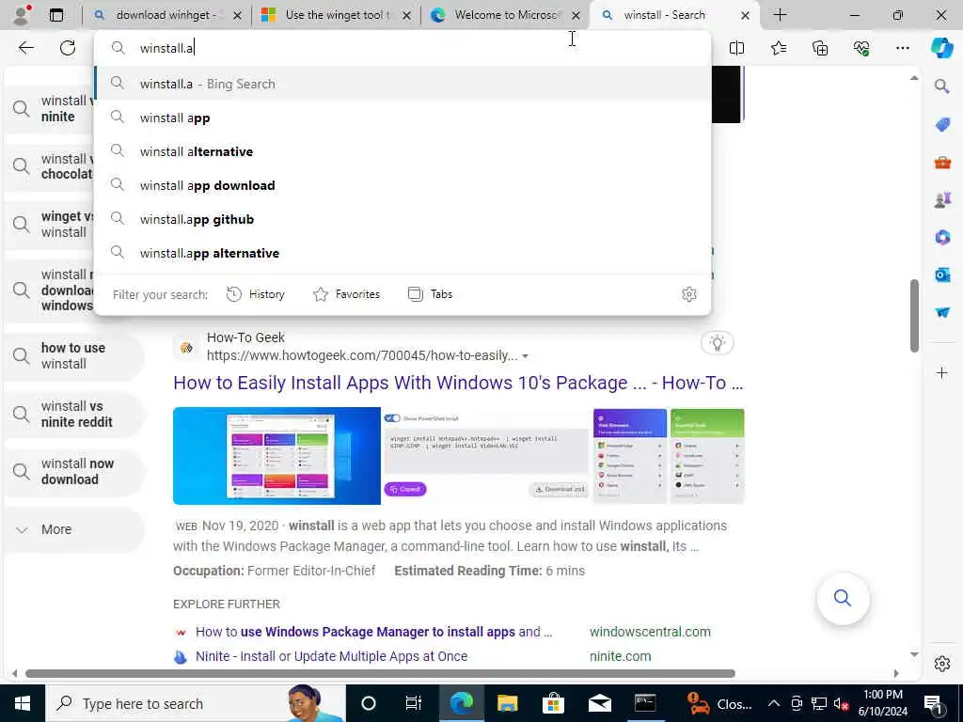This screenshot has height=722, width=963.
Task: Open address bar suggestion settings gear
Action: pyautogui.click(x=689, y=294)
